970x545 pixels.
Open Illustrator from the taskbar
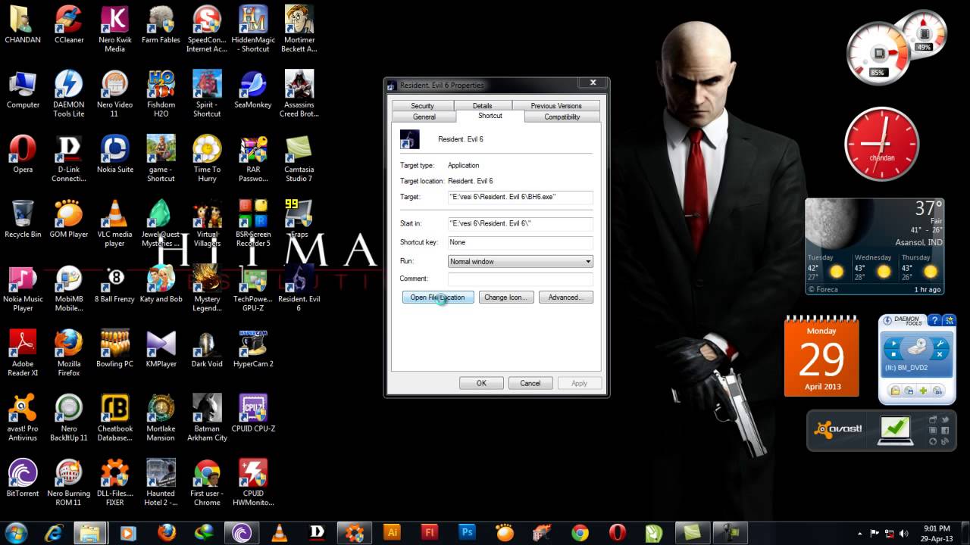point(392,532)
